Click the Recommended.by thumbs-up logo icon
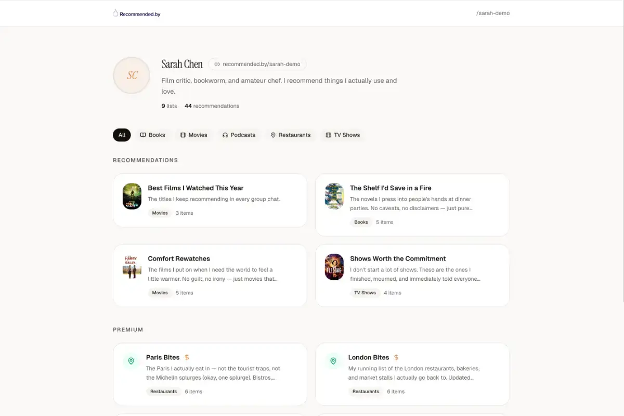 tap(115, 13)
